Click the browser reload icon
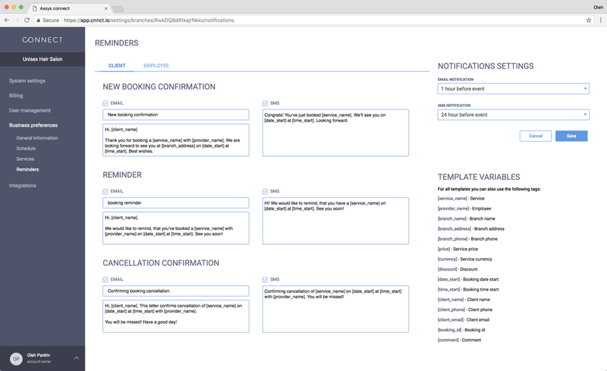The image size is (607, 371). coord(27,20)
